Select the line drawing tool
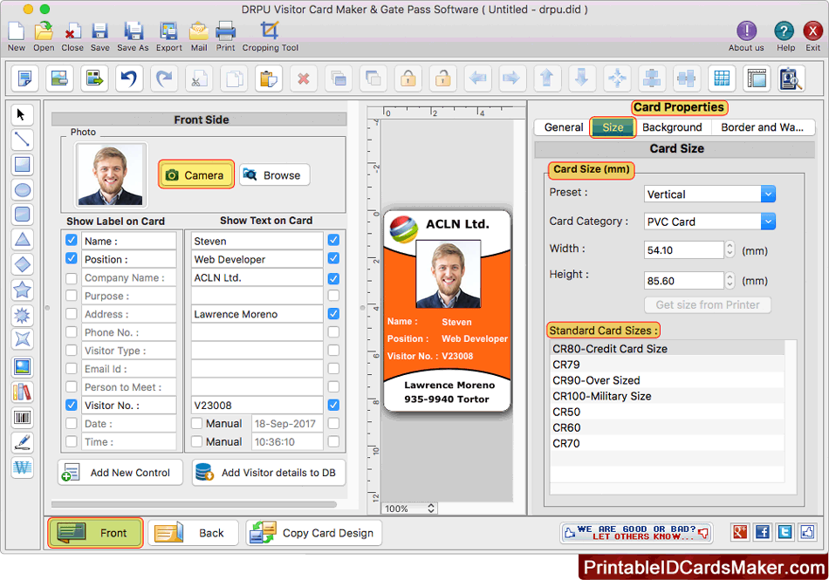 coord(22,140)
